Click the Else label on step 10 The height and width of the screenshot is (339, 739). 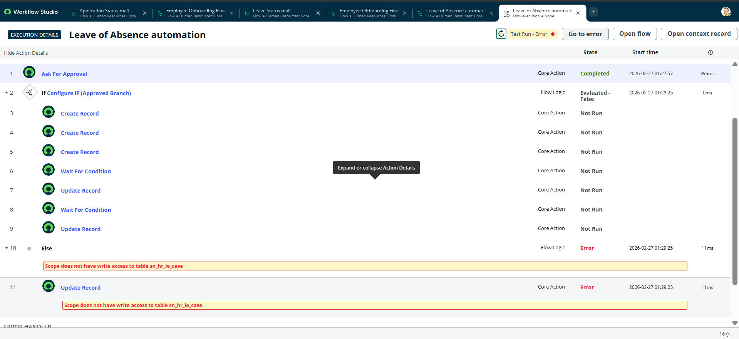[47, 248]
